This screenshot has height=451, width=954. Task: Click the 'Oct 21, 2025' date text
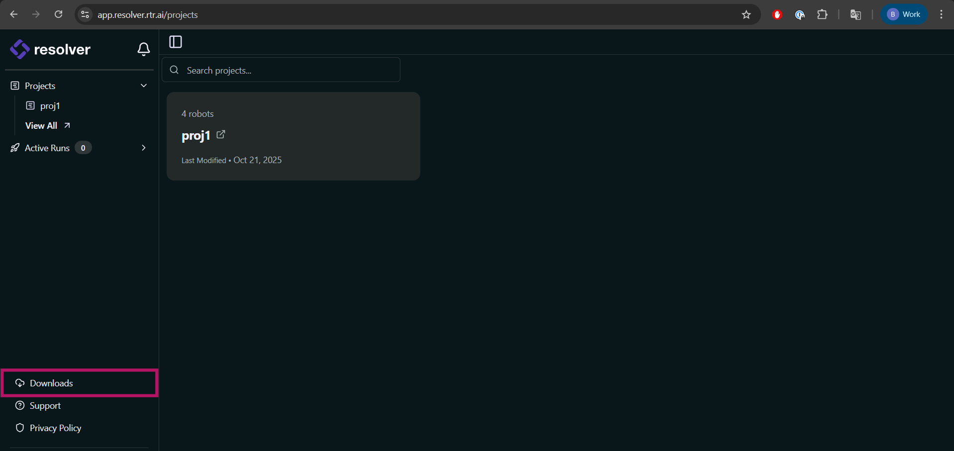(258, 160)
